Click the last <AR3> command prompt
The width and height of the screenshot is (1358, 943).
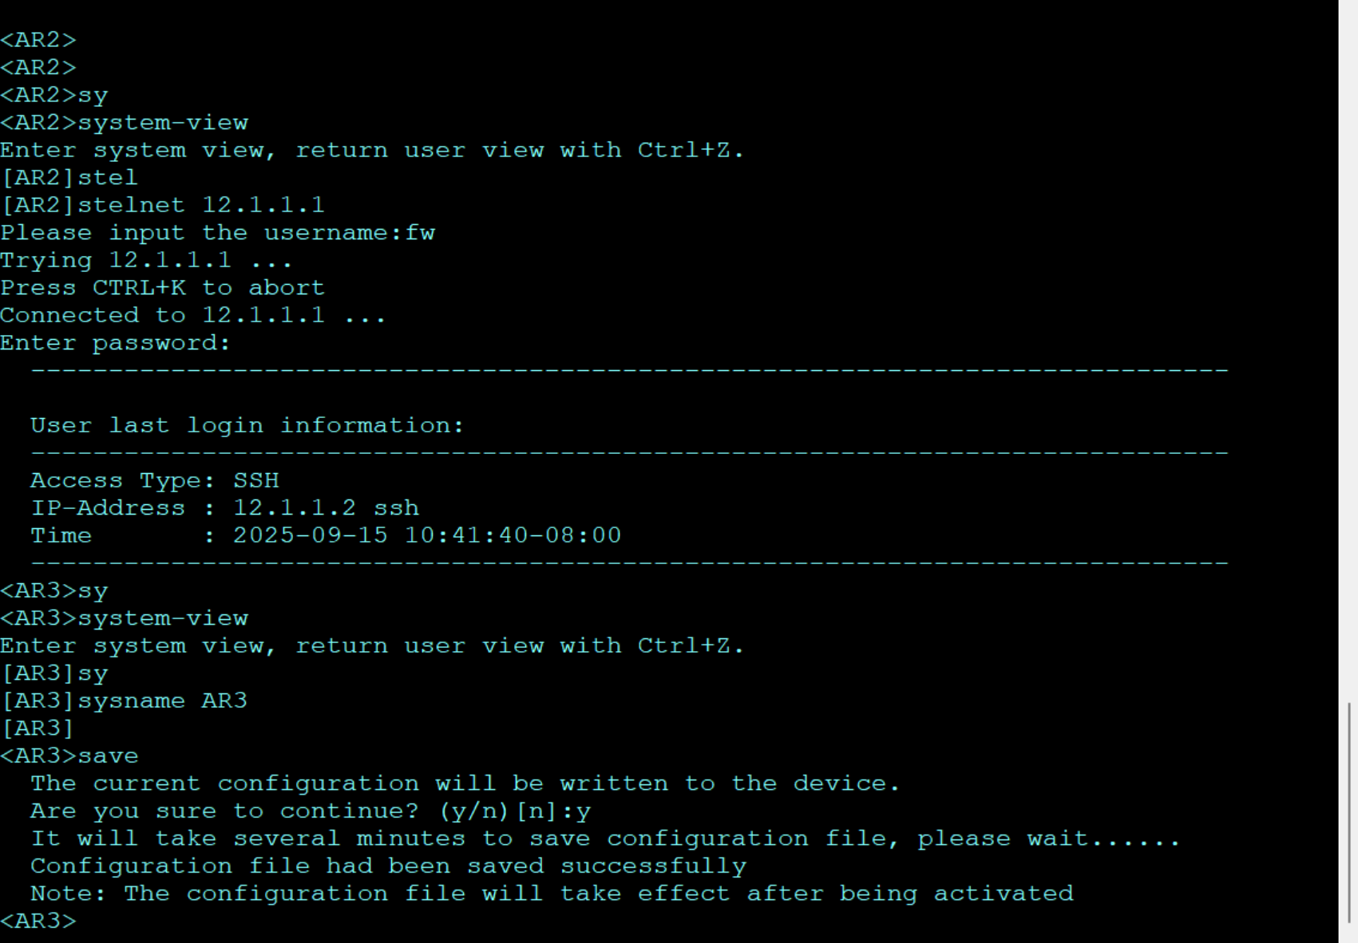click(38, 921)
